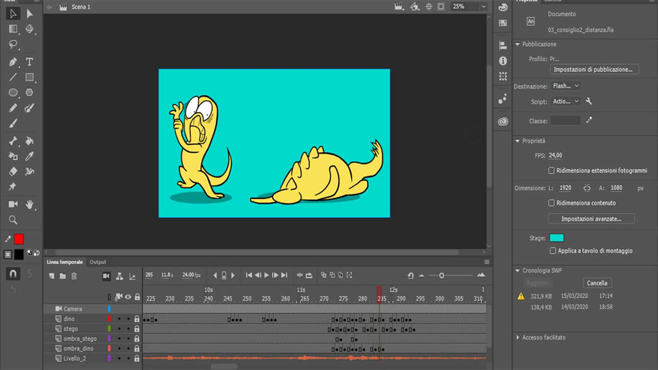The height and width of the screenshot is (370, 658).
Task: Select the Asset Warp pin tool
Action: [x=13, y=187]
